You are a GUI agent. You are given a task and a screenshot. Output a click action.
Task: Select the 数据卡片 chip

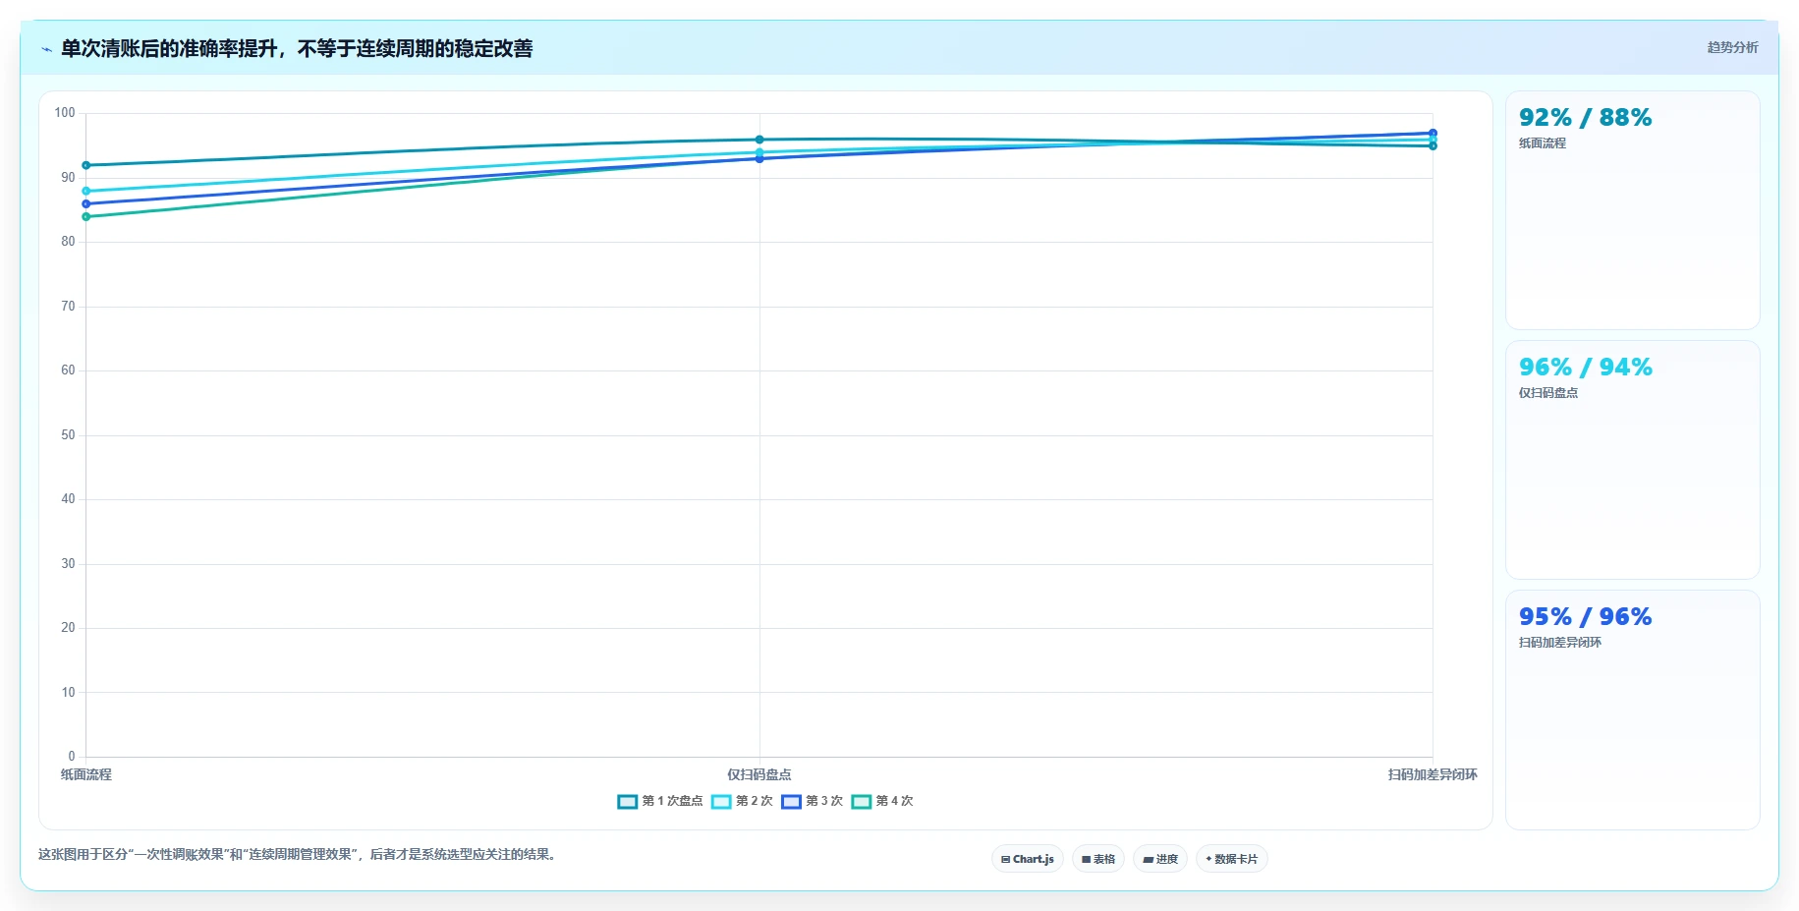point(1232,859)
